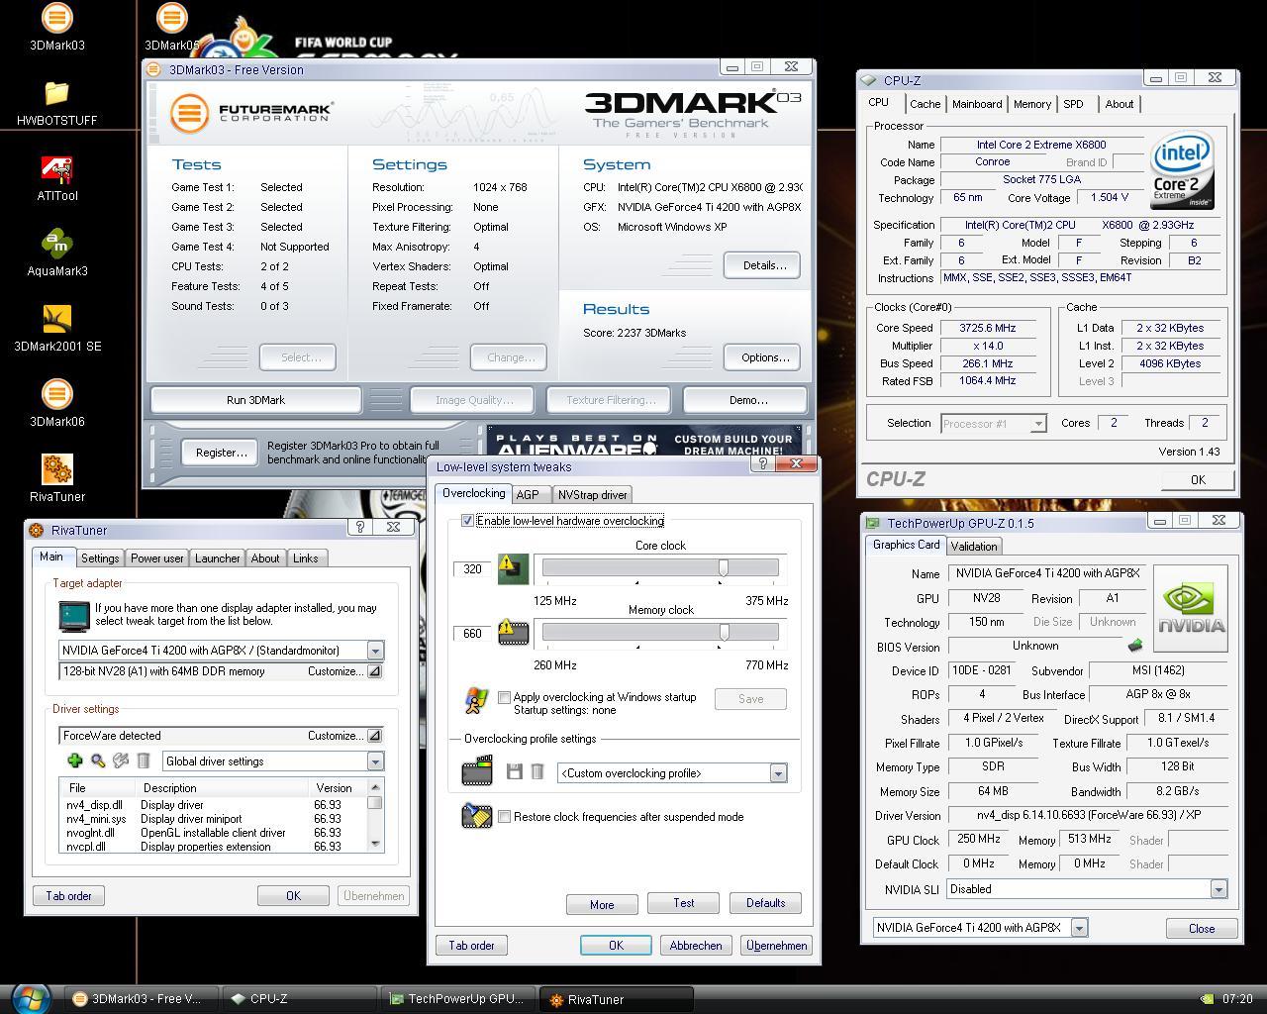Open Global driver settings dropdown
The width and height of the screenshot is (1267, 1014).
coord(375,761)
